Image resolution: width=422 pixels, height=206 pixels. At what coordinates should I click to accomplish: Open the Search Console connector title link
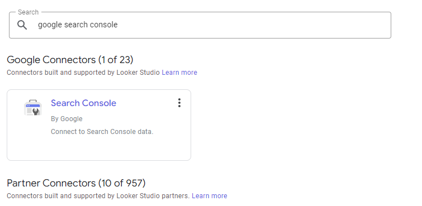[x=83, y=103]
